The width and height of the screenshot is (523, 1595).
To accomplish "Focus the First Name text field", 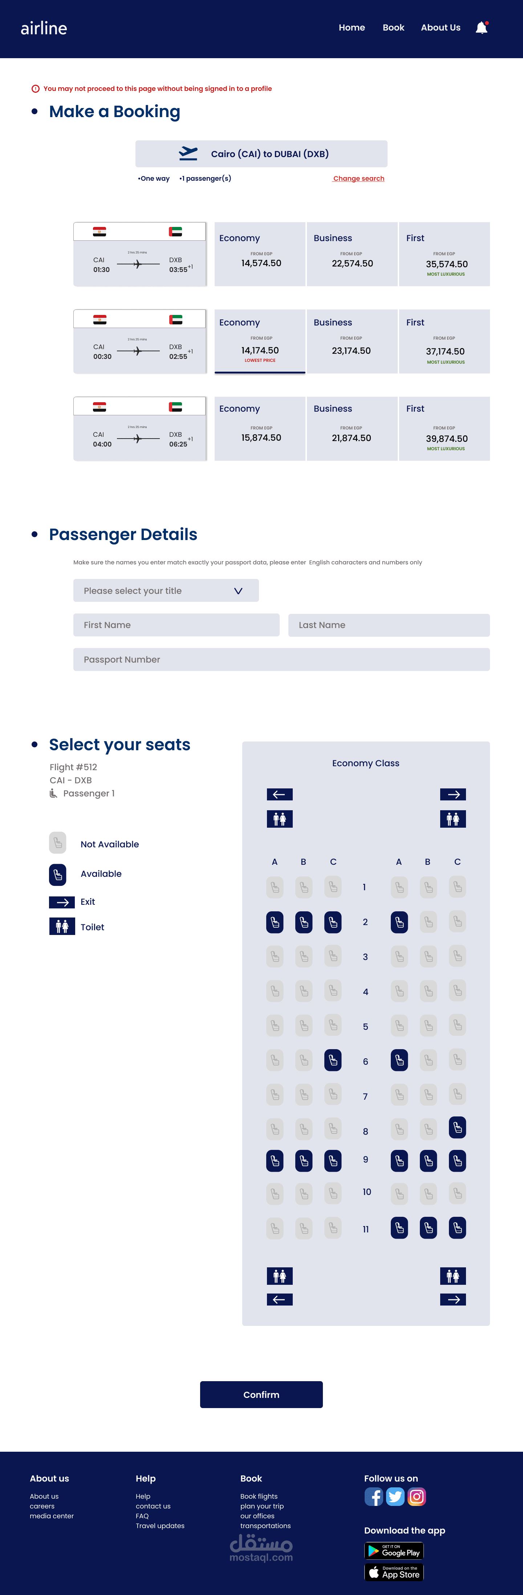I will click(x=176, y=625).
